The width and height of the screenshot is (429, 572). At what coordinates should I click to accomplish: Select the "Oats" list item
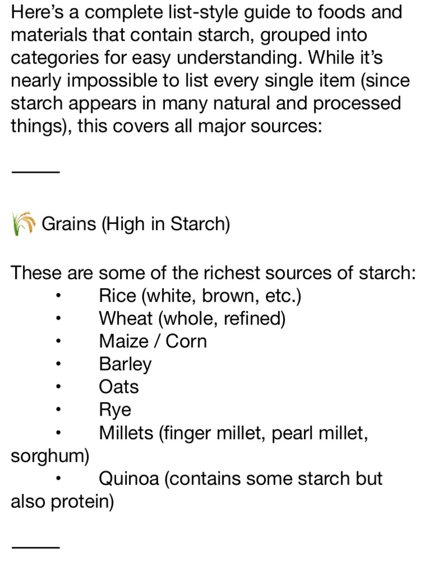click(118, 387)
